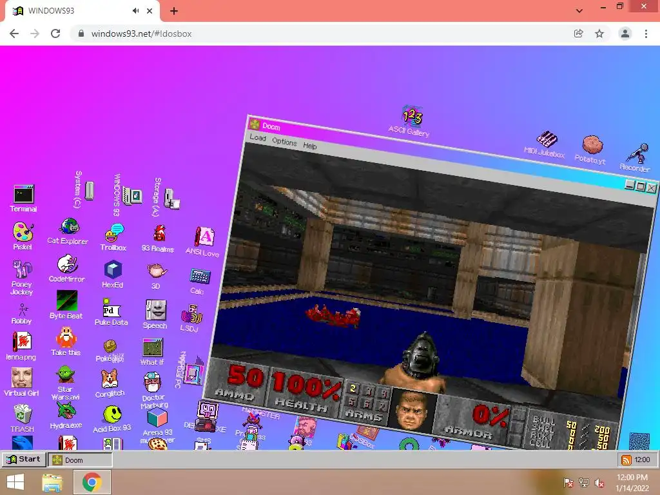Open the Acid Box 93 smiley icon
Screen dimensions: 660x495
(x=112, y=419)
